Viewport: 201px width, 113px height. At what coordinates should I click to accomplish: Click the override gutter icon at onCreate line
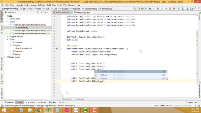point(57,49)
